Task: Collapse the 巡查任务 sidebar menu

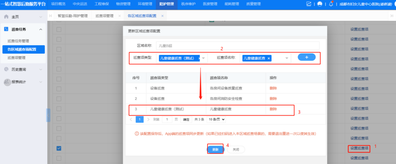Action: click(x=41, y=29)
